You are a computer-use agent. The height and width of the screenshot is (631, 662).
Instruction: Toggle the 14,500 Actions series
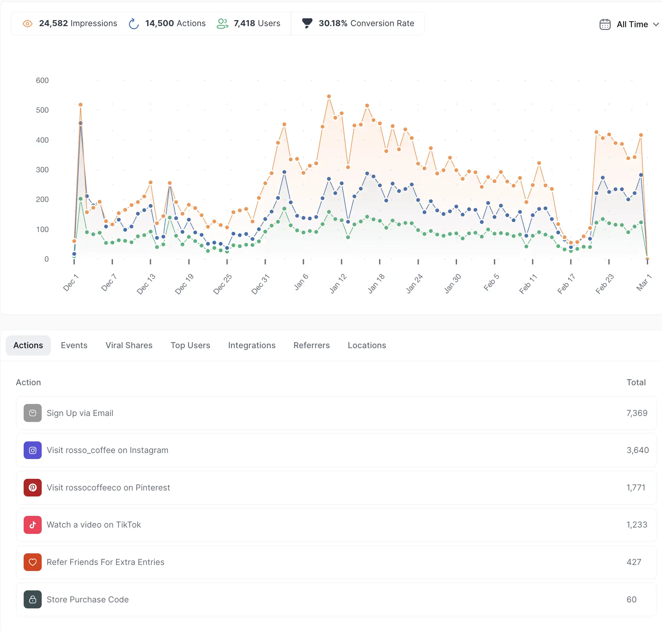[x=167, y=23]
